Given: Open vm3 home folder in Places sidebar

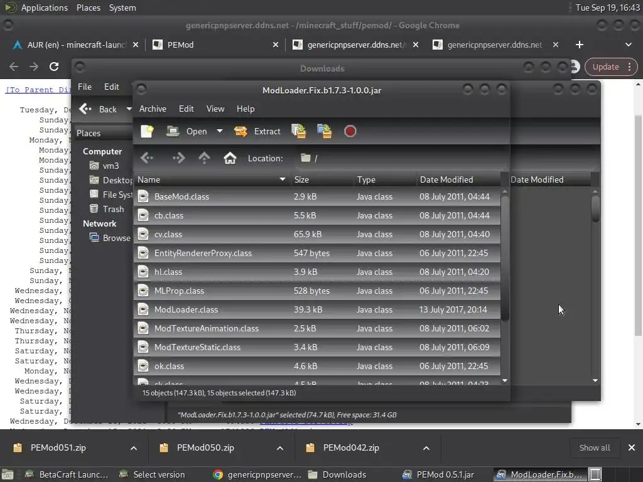Looking at the screenshot, I should pyautogui.click(x=105, y=166).
